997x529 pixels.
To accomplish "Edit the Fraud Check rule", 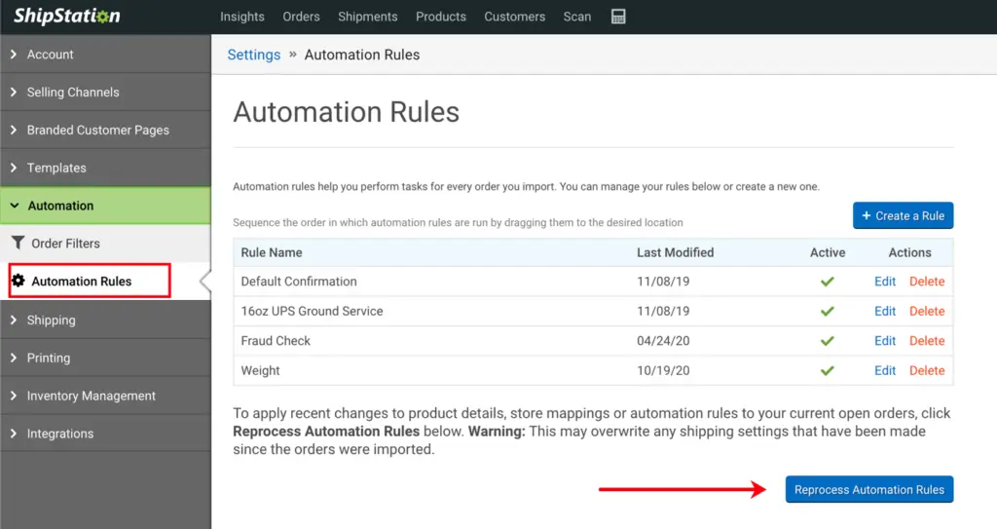I will click(x=885, y=341).
